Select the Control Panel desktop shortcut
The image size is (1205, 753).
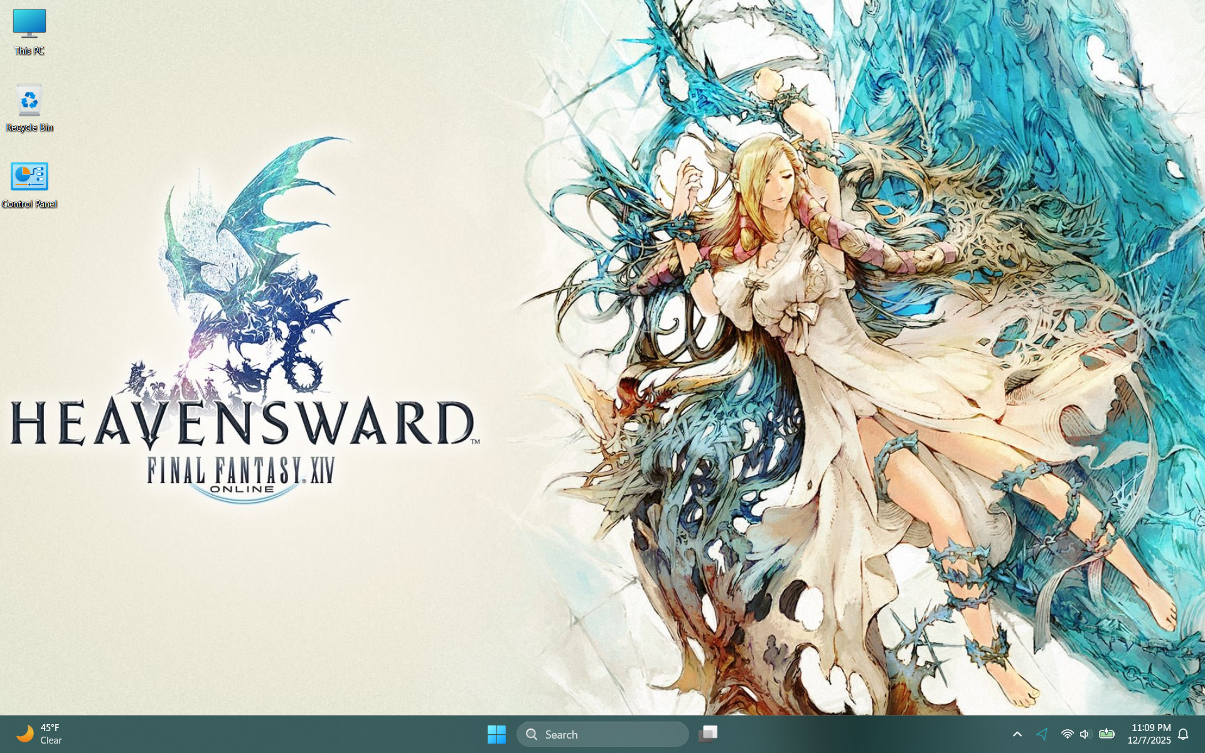29,177
